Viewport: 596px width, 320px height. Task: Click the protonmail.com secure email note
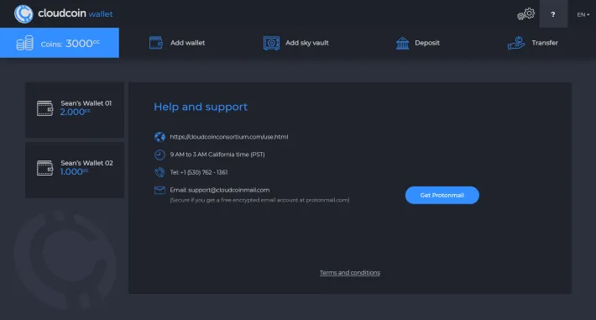pos(259,200)
